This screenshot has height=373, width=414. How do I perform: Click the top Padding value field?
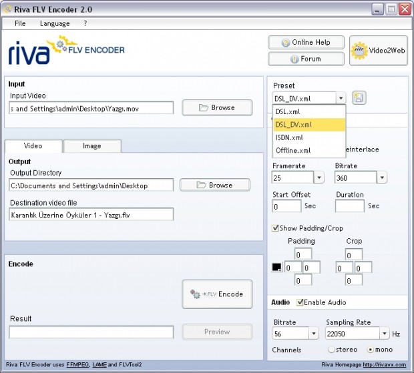pyautogui.click(x=303, y=254)
